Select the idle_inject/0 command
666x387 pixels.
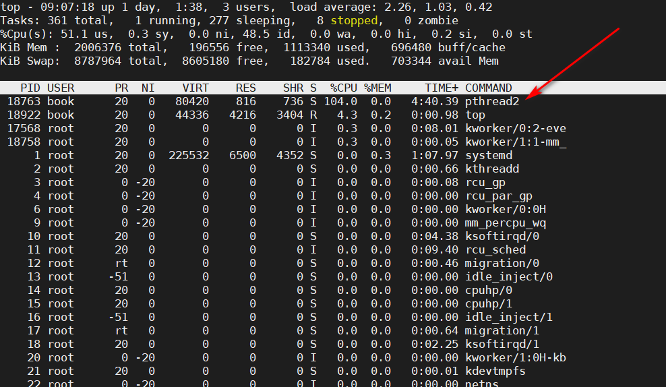coord(509,277)
